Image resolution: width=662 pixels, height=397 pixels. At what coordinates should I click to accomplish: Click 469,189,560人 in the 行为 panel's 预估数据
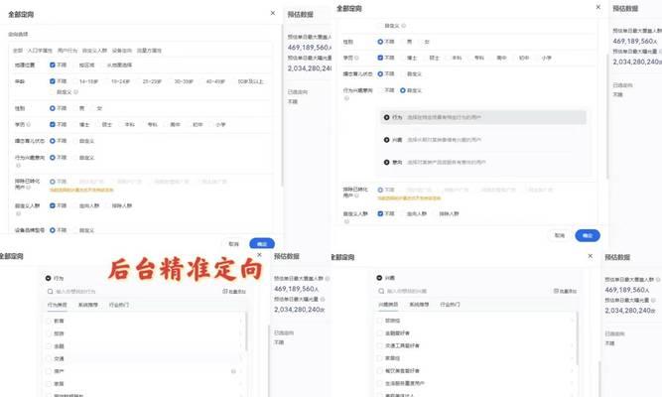coord(297,289)
